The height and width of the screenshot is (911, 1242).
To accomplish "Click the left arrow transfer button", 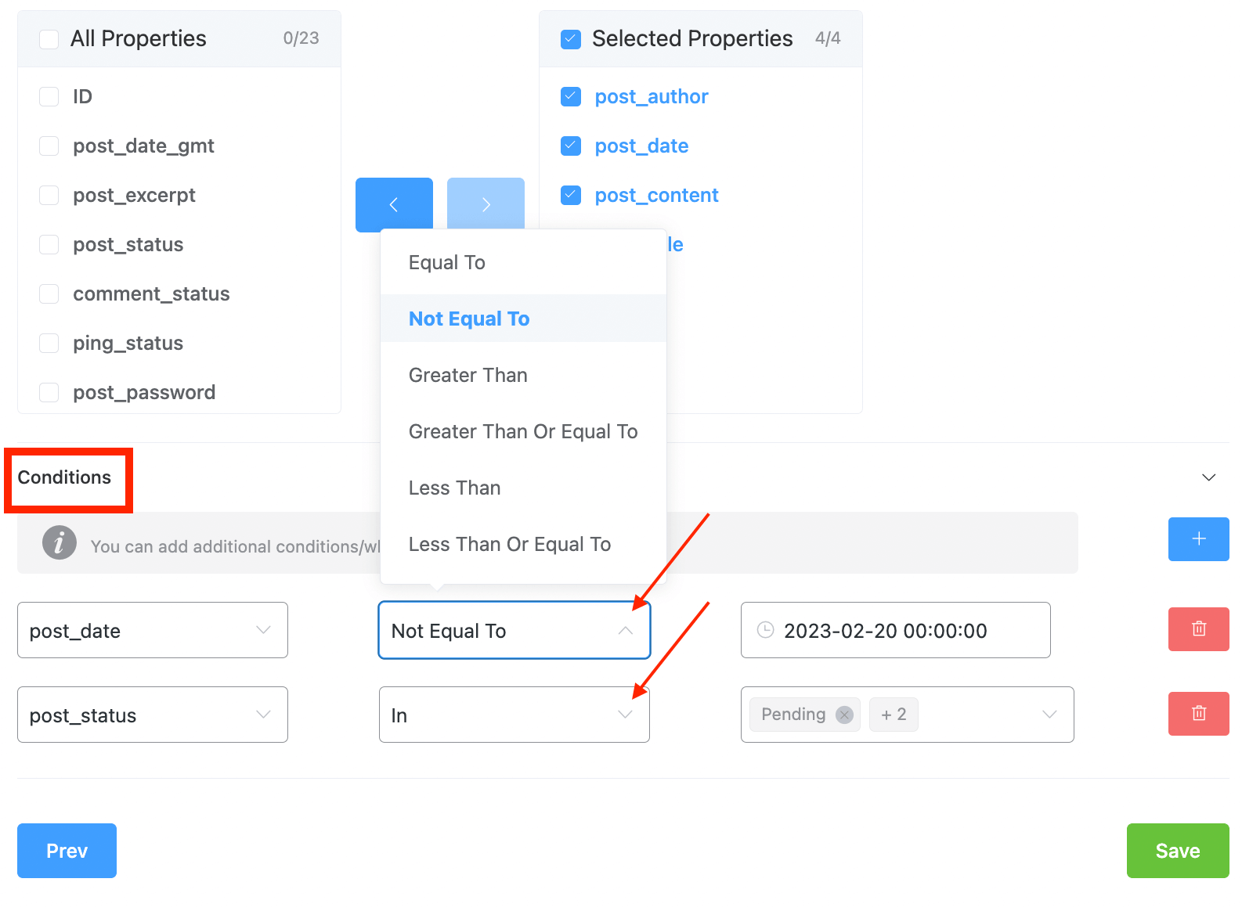I will (394, 204).
